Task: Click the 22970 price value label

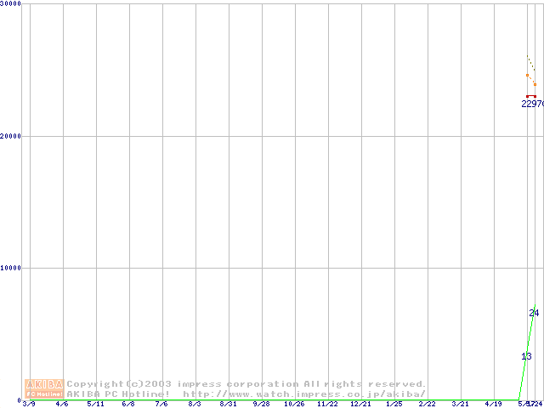Action: (x=532, y=104)
